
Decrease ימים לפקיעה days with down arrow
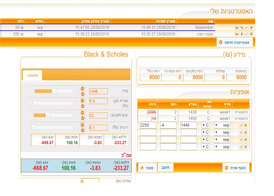click(x=82, y=118)
